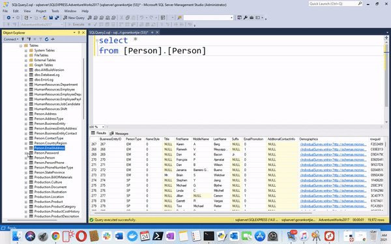The width and height of the screenshot is (391, 244).
Task: Switch to the Messages tab
Action: (119, 133)
